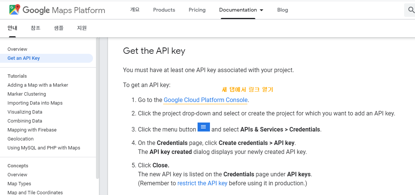415x195 pixels.
Task: Follow the restrict the API key link
Action: [202, 183]
